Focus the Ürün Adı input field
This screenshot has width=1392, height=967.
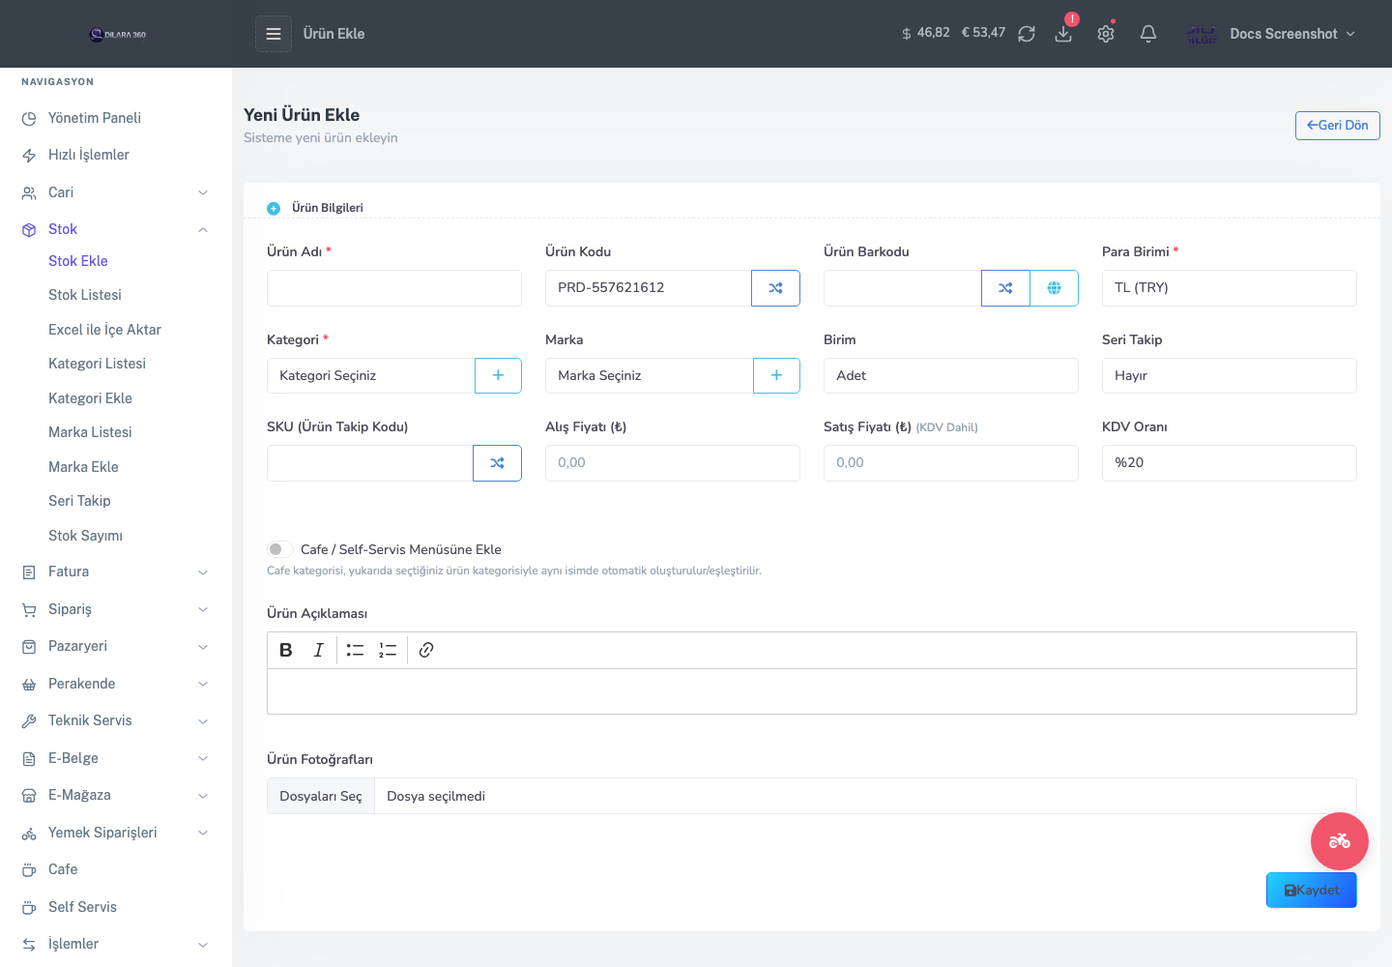(x=394, y=288)
